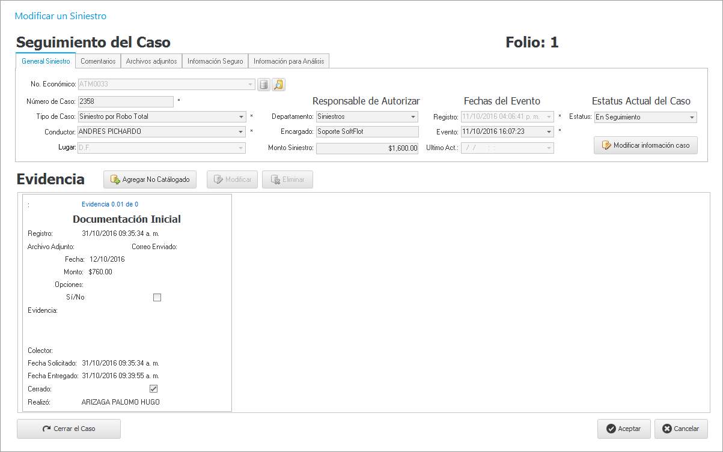723x452 pixels.
Task: Click the search magnifier icon beside No. Económico
Action: point(278,85)
